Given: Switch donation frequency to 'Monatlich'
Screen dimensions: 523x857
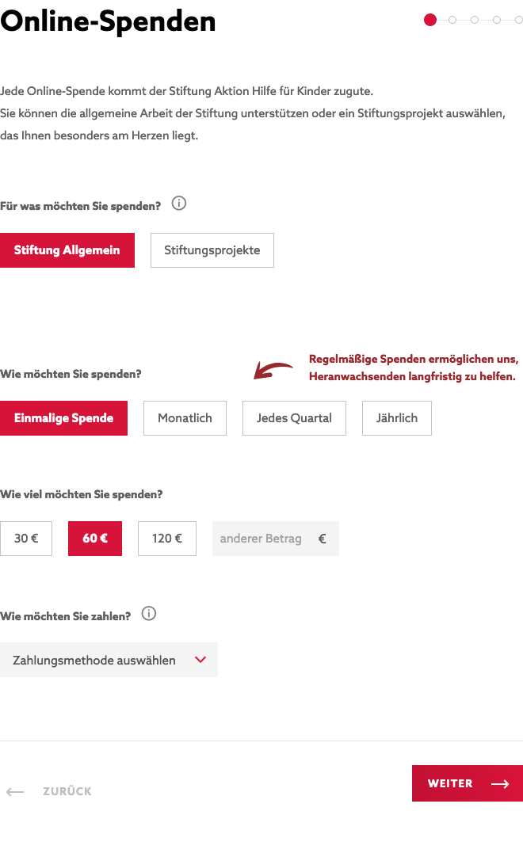Looking at the screenshot, I should 185,418.
